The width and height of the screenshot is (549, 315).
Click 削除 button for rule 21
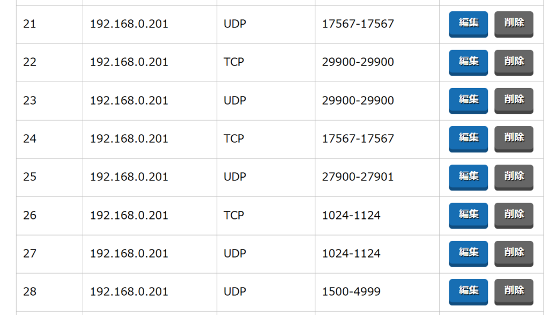pyautogui.click(x=514, y=24)
